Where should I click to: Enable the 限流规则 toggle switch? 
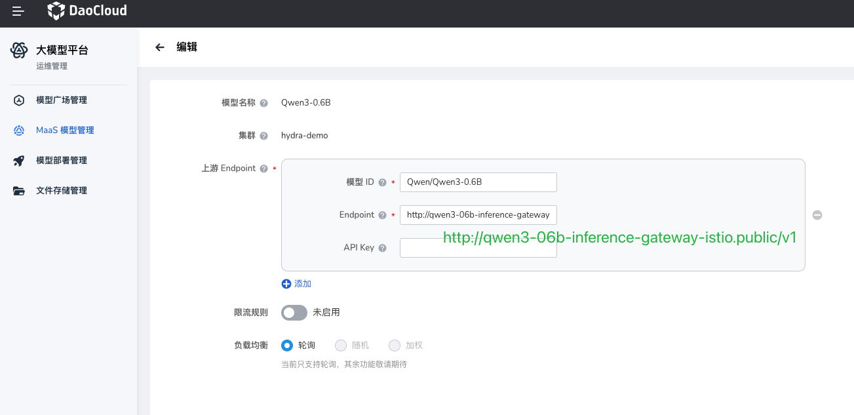[294, 313]
